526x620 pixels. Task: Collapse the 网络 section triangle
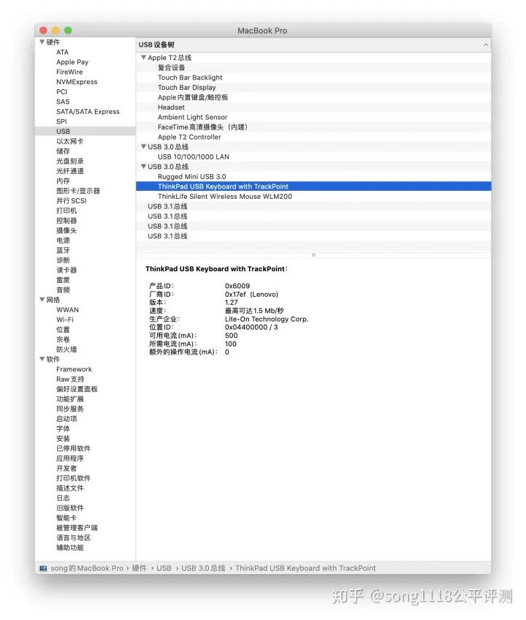pyautogui.click(x=42, y=300)
